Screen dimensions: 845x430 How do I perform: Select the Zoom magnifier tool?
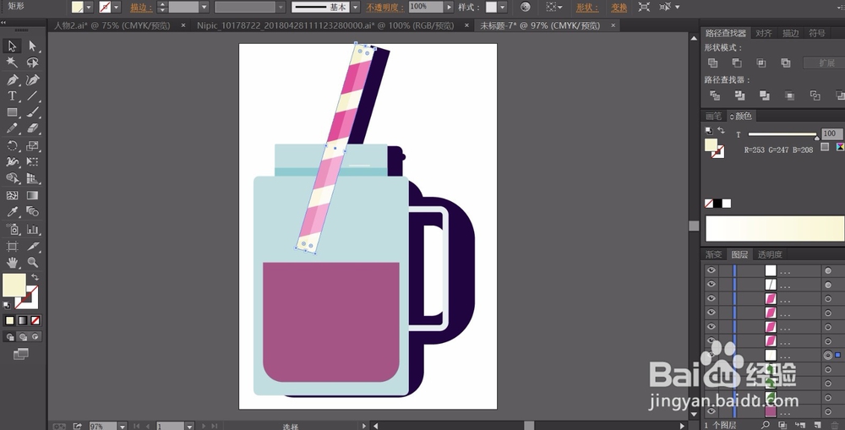coord(32,263)
